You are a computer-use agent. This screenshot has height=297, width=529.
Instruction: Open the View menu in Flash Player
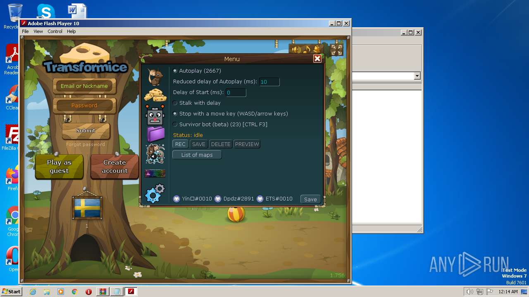38,31
